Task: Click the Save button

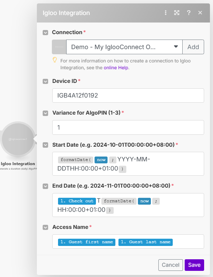Action: (x=194, y=265)
